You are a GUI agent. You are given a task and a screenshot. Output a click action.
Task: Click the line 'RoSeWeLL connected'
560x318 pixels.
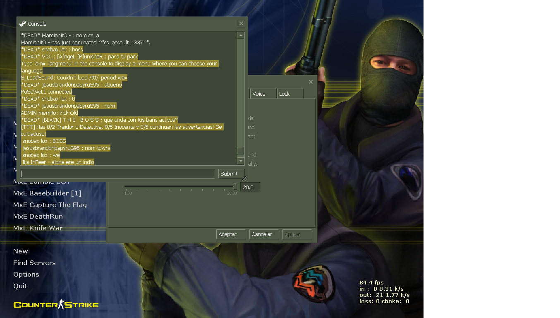(46, 92)
